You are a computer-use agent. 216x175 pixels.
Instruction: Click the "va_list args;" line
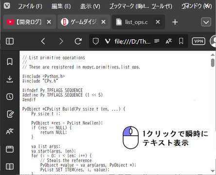(x=46, y=146)
